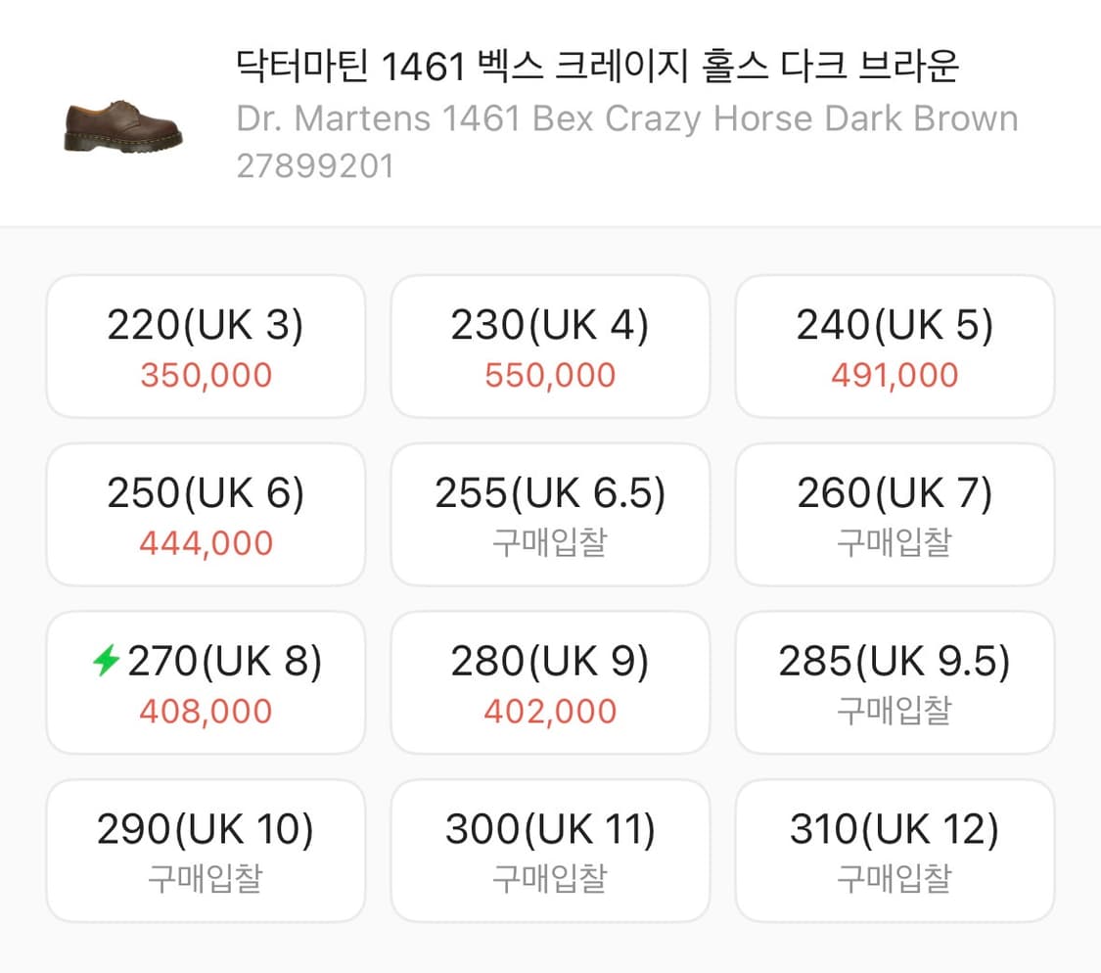Select size 270(UK 8) priced 408,000
Screen dimensions: 1101x973
pos(205,682)
